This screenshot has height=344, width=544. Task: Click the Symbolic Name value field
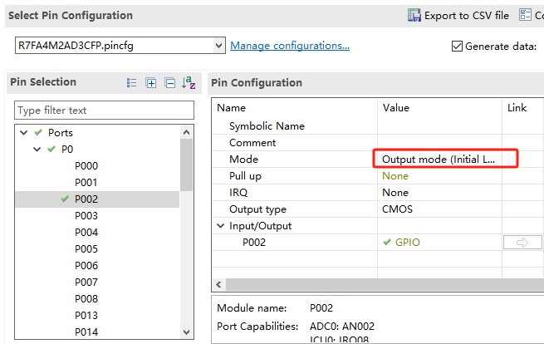439,126
